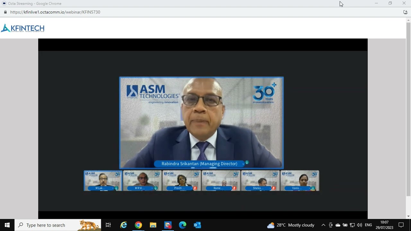The width and height of the screenshot is (411, 231).
Task: Expand the chevron beside Rabindra Srikantan's name
Action: point(243,164)
